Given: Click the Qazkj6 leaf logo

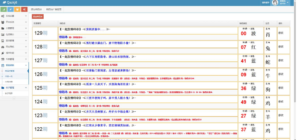Looking at the screenshot, I should pos(3,2).
